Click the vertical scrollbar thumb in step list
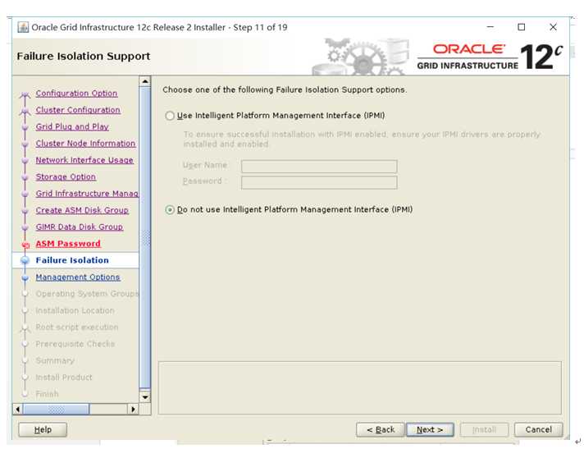This screenshot has height=449, width=584. point(145,238)
